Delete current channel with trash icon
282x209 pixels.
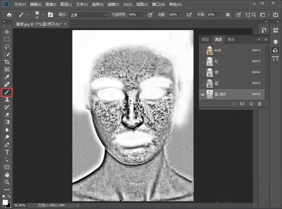click(x=259, y=104)
